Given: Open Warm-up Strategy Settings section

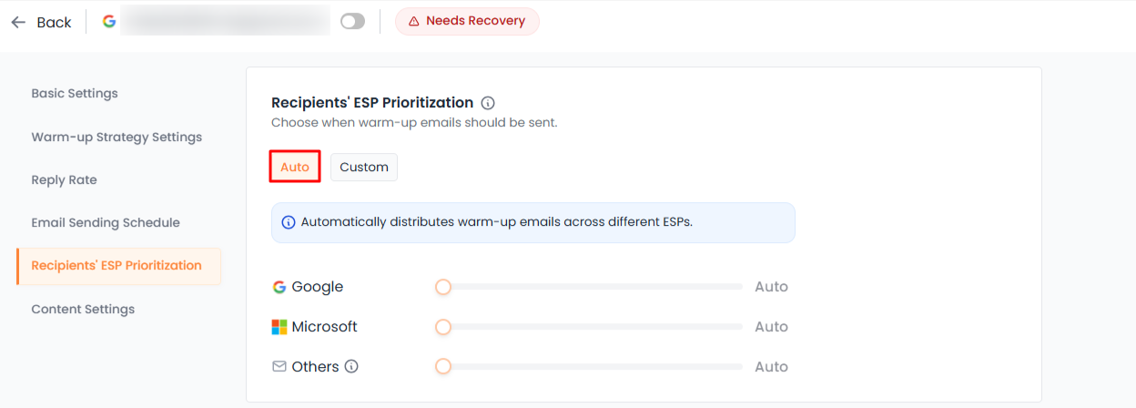Looking at the screenshot, I should [117, 138].
